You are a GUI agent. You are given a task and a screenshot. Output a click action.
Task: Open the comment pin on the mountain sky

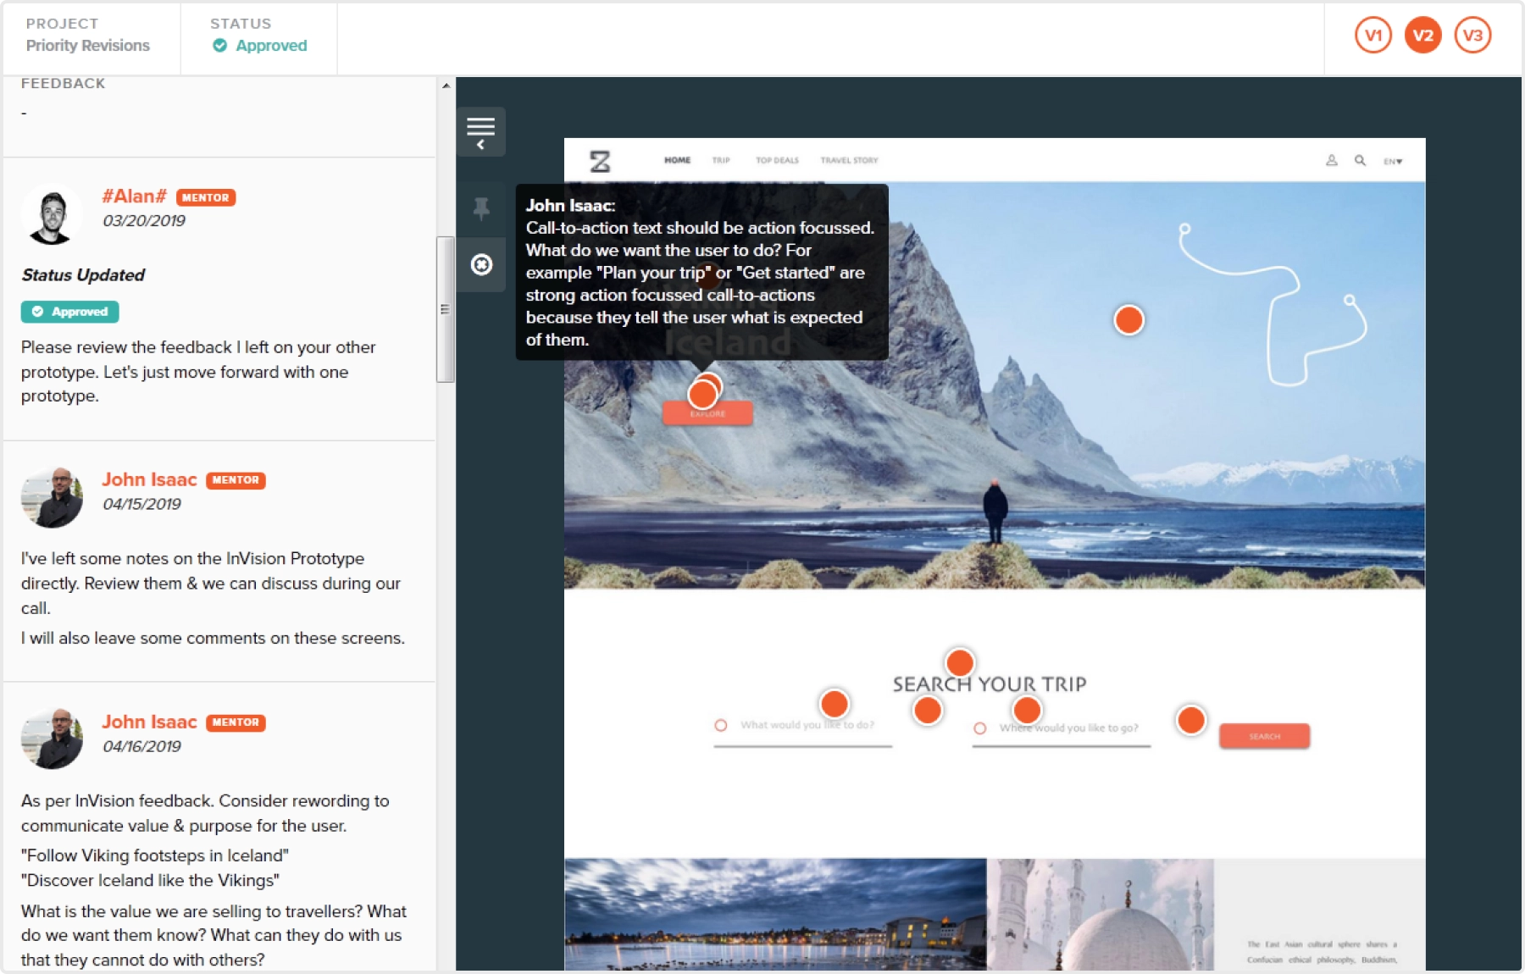pyautogui.click(x=1128, y=320)
